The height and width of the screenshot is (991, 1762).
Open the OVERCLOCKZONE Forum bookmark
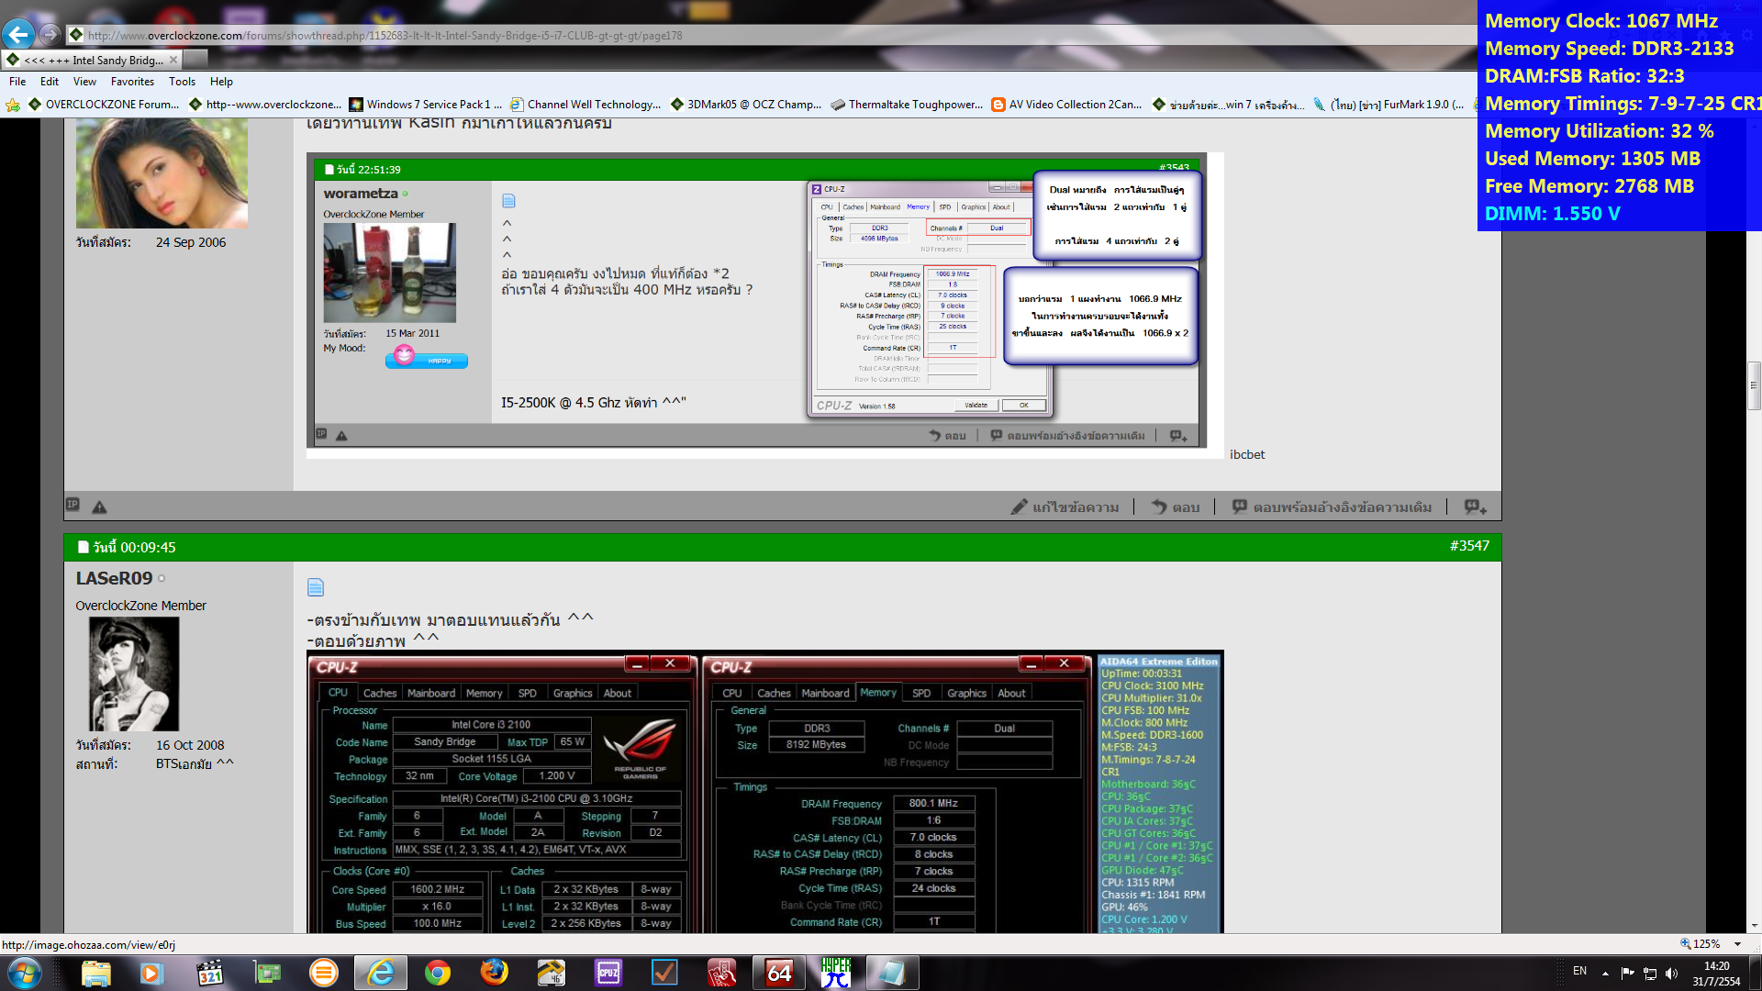point(104,105)
